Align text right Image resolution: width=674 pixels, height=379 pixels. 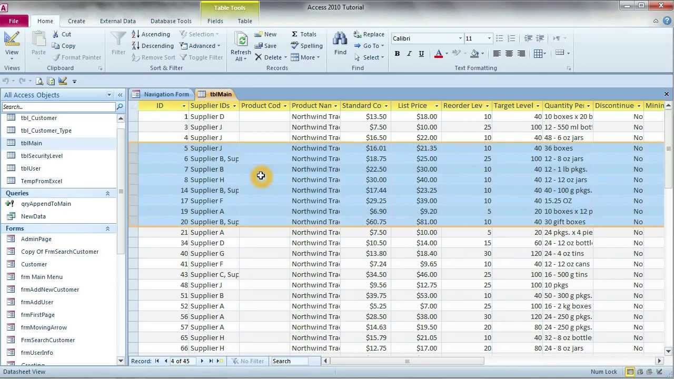coord(521,54)
